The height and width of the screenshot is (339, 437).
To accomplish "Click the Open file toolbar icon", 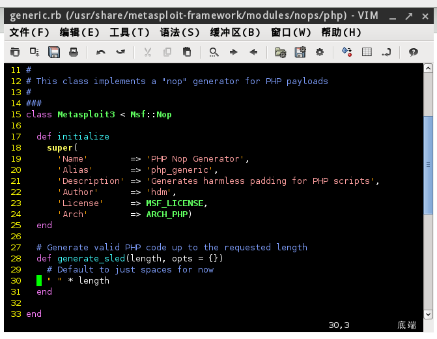I will pyautogui.click(x=15, y=52).
